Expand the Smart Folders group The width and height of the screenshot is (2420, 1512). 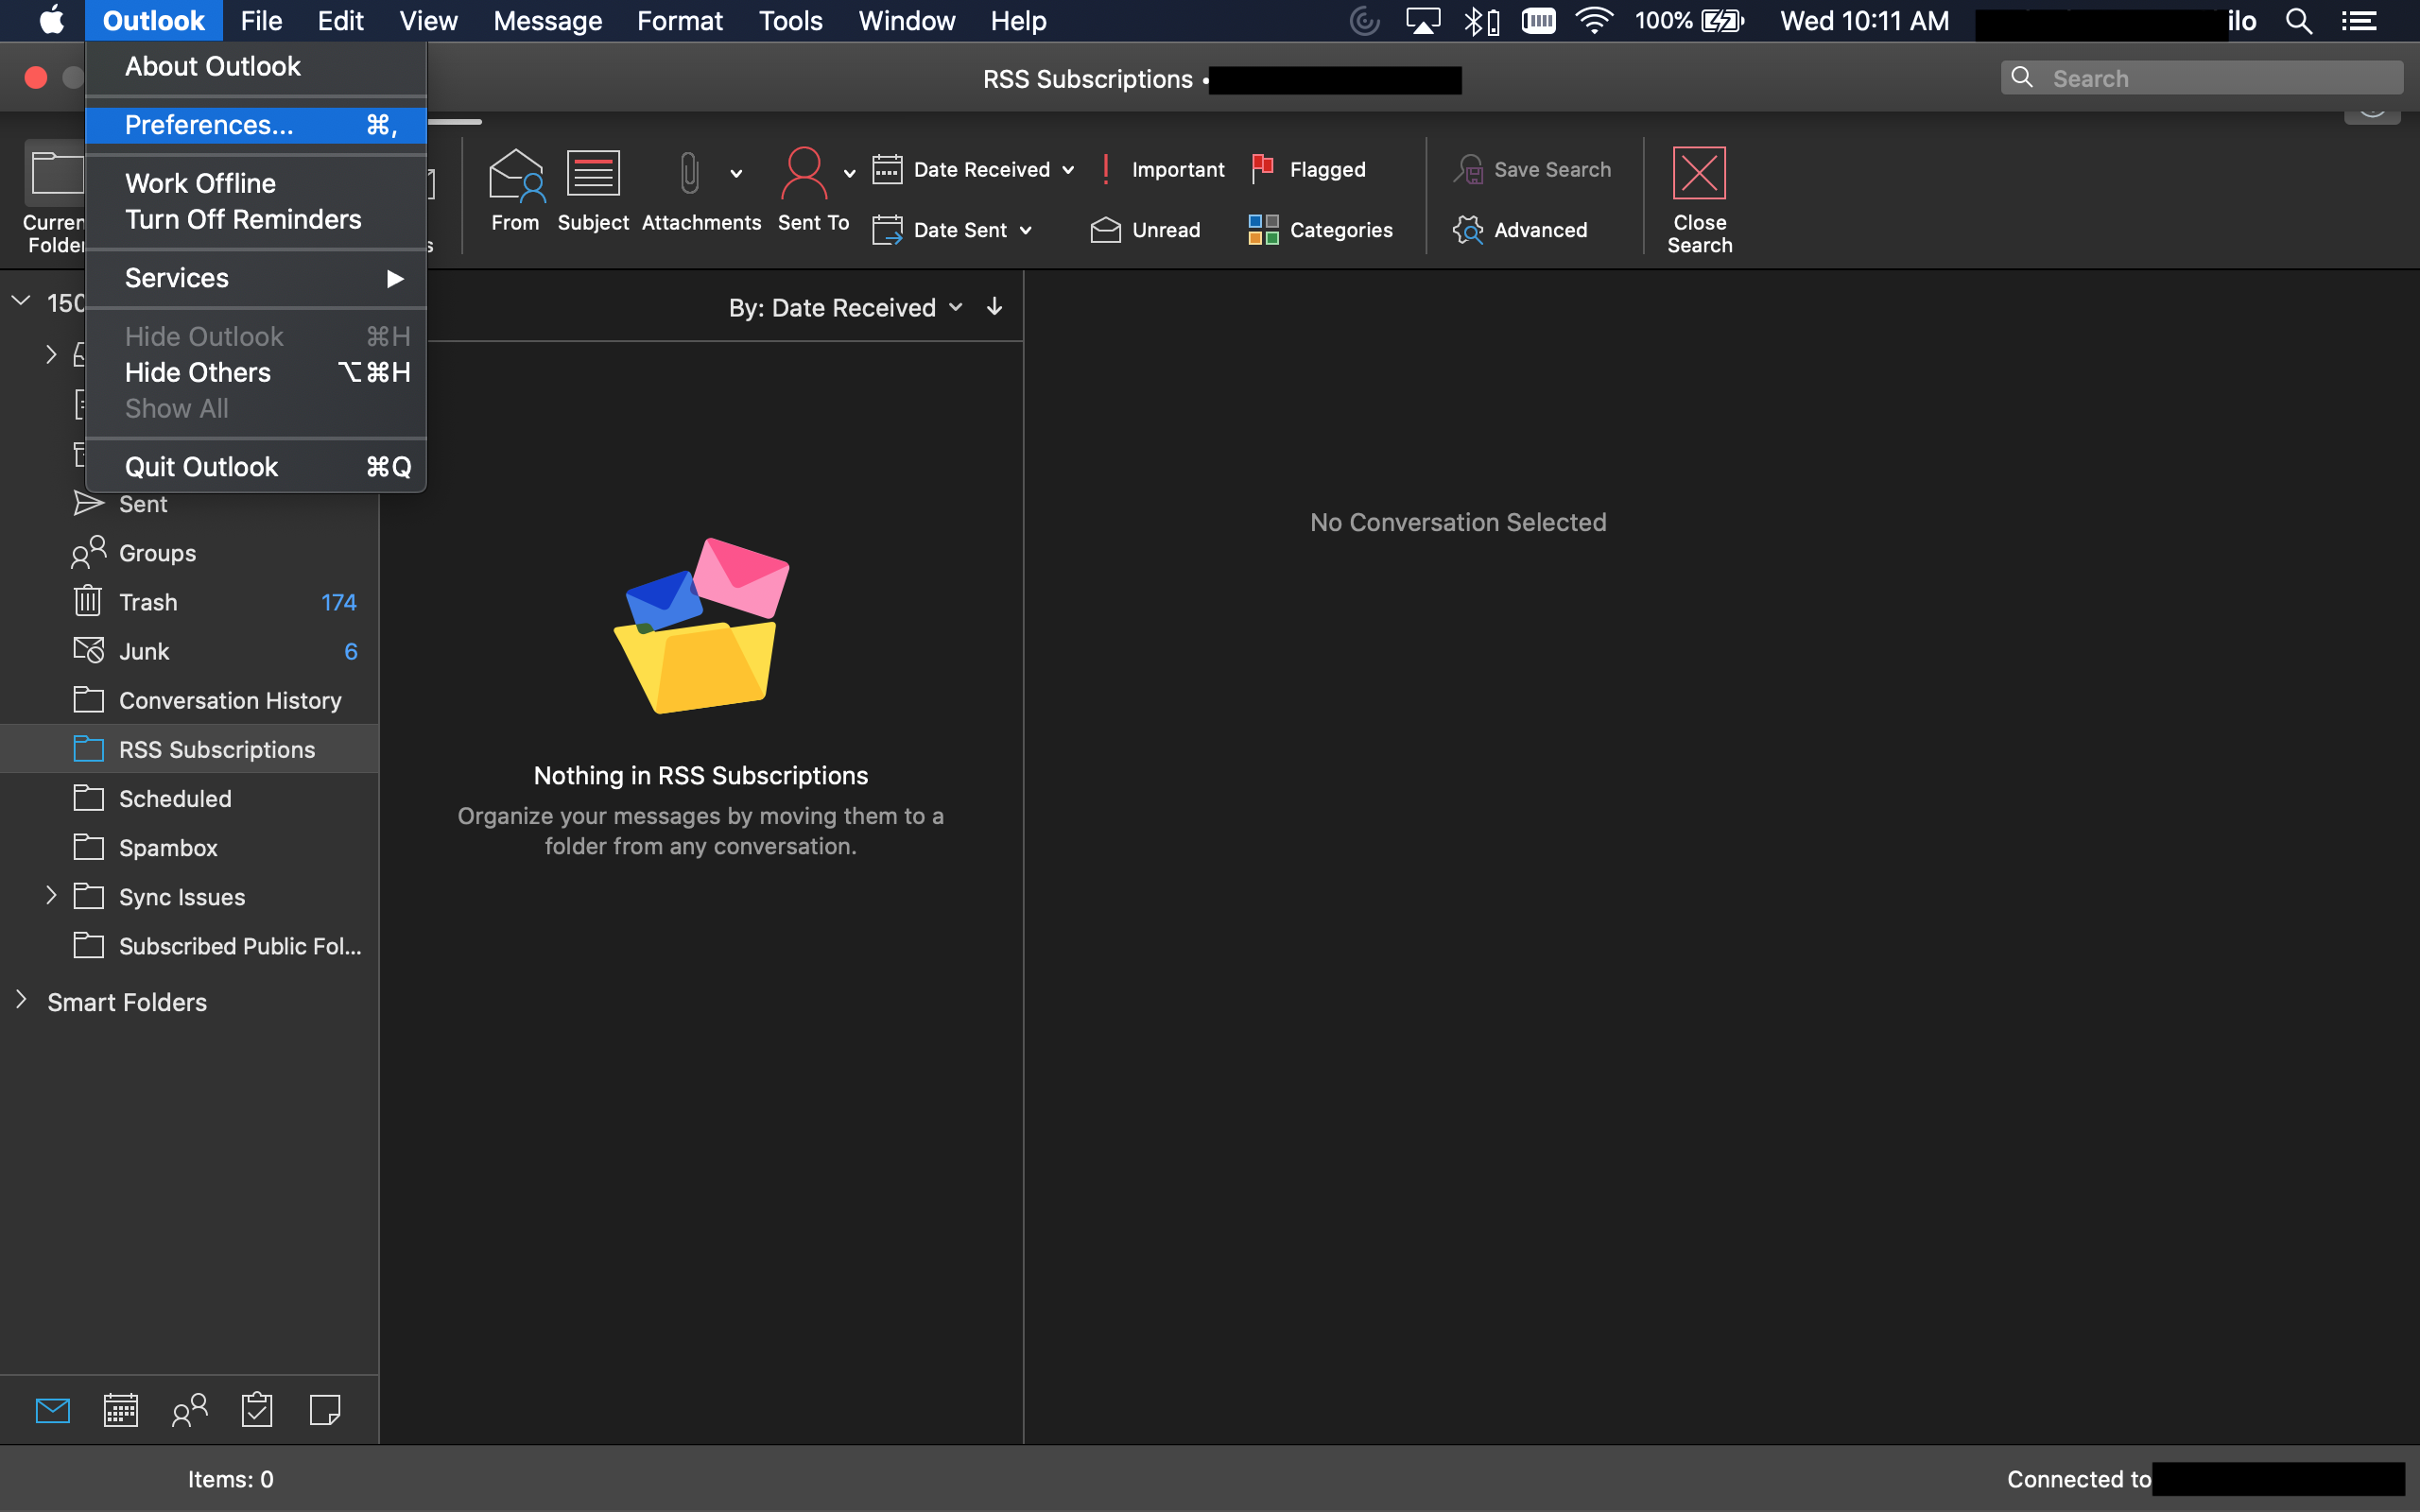(22, 1001)
